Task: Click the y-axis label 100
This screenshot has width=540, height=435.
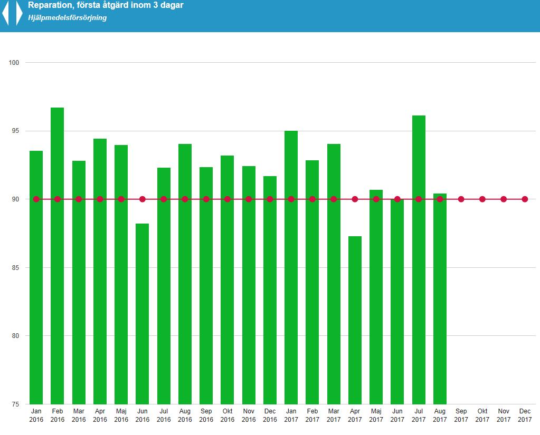Action: [14, 63]
